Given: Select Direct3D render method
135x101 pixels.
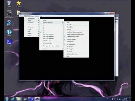Looking at the screenshot, I should pos(76,27).
